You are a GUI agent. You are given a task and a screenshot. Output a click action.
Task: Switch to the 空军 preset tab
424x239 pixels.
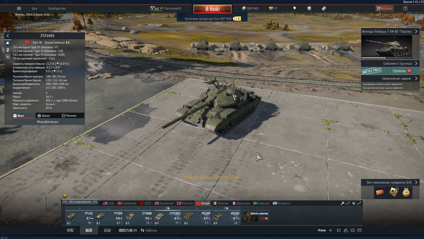pyautogui.click(x=70, y=230)
